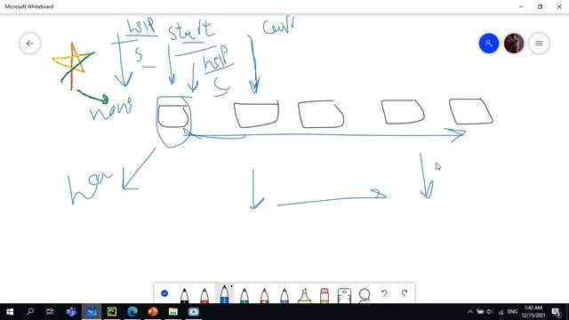Open the network tray icon

501,312
